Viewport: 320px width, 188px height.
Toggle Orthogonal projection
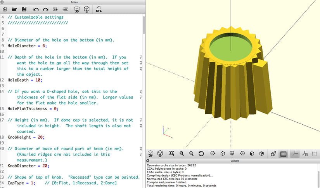(x=283, y=154)
